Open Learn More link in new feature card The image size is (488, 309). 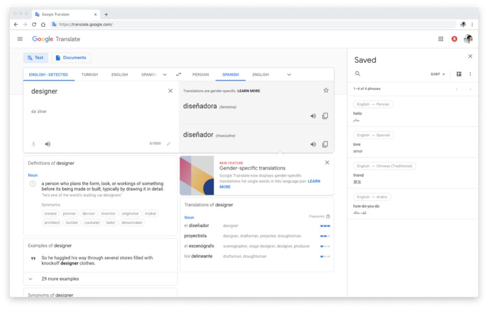[x=314, y=181]
